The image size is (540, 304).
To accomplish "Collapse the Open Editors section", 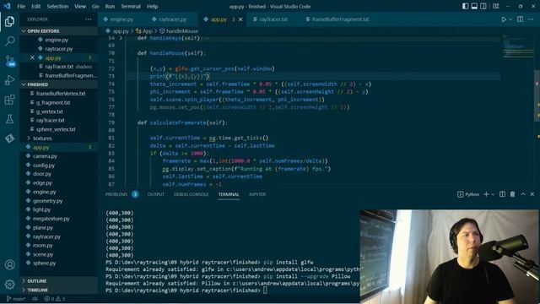I will coord(58,31).
